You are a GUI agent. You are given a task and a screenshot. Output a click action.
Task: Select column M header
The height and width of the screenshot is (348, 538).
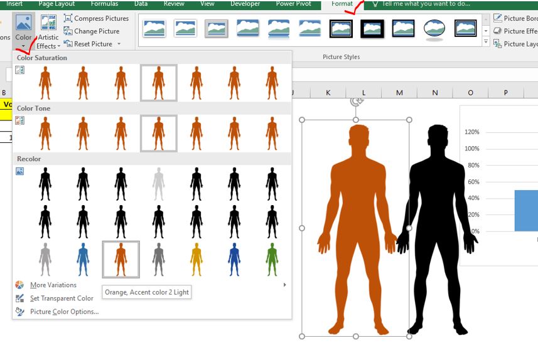click(x=399, y=93)
